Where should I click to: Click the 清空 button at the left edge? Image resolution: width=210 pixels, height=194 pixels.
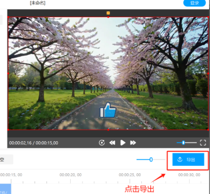tap(7, 159)
